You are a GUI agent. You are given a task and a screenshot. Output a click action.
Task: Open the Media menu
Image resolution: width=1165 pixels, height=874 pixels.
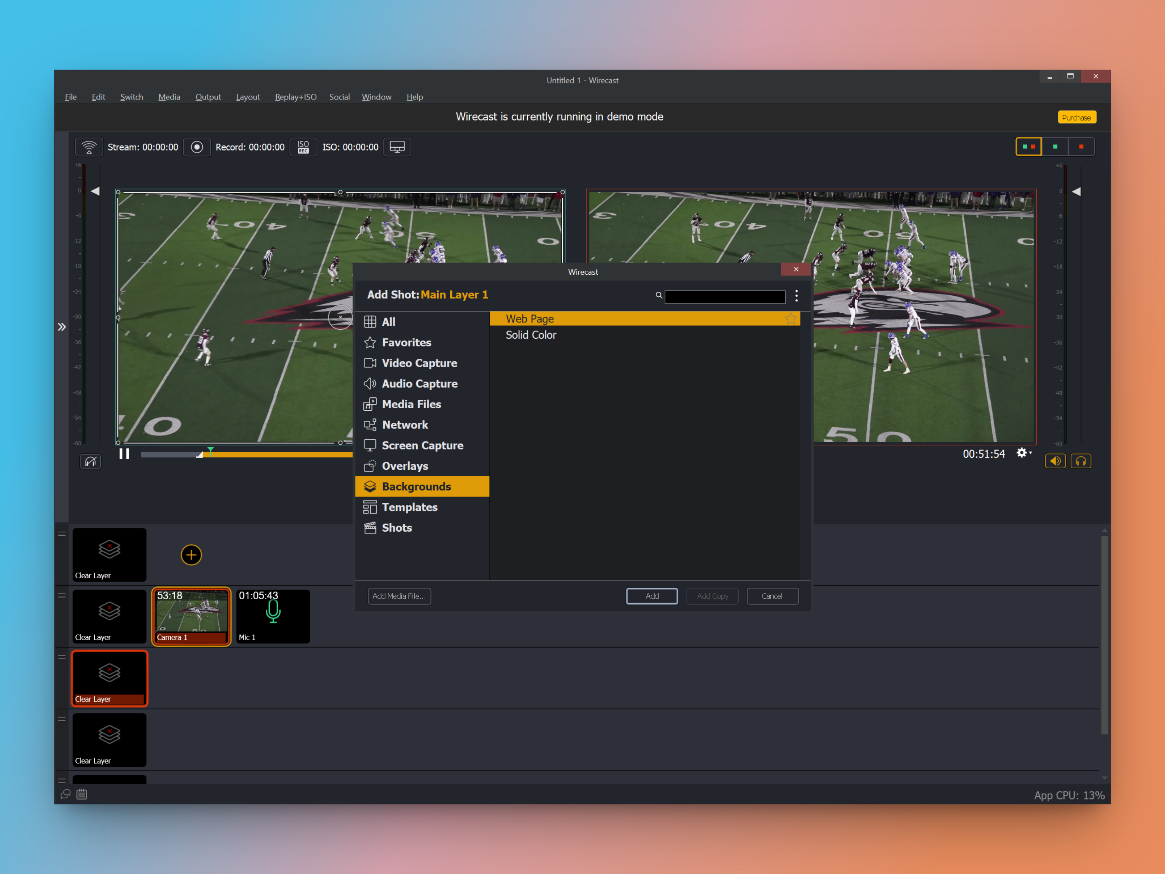169,97
